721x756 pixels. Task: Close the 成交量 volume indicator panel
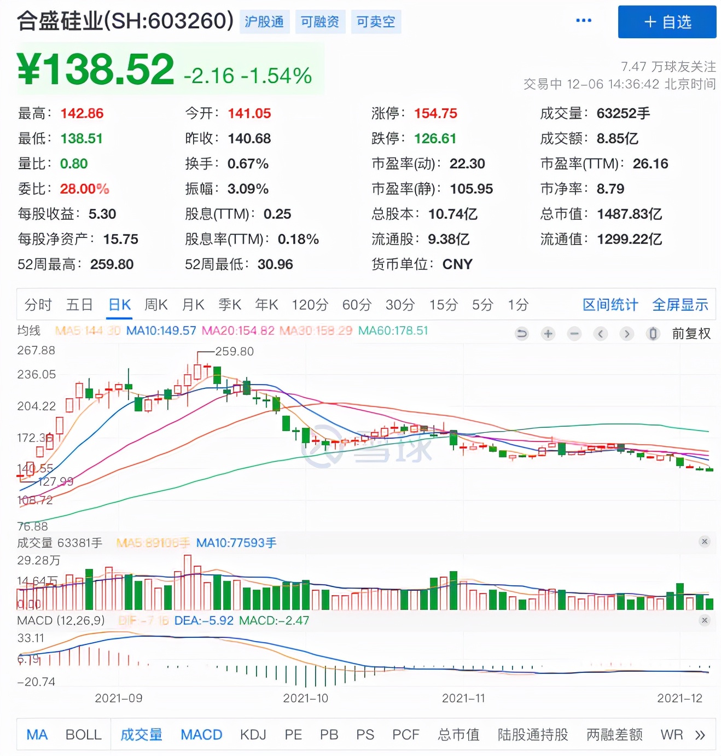(705, 542)
